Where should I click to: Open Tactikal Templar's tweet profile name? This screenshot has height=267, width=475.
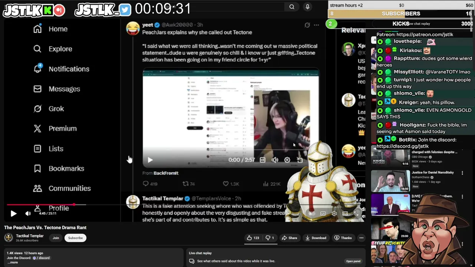pyautogui.click(x=163, y=198)
